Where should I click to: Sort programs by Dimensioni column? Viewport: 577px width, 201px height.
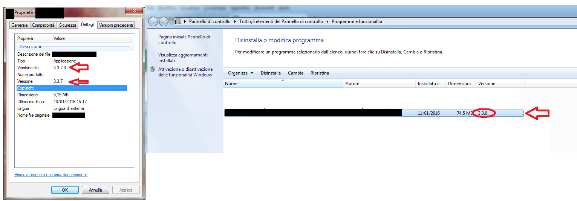tap(461, 83)
